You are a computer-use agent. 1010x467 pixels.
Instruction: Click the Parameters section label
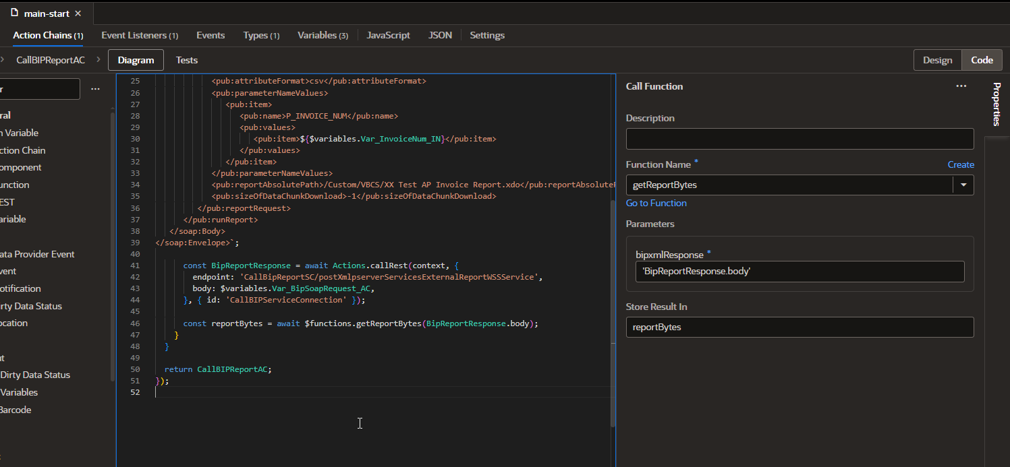650,224
